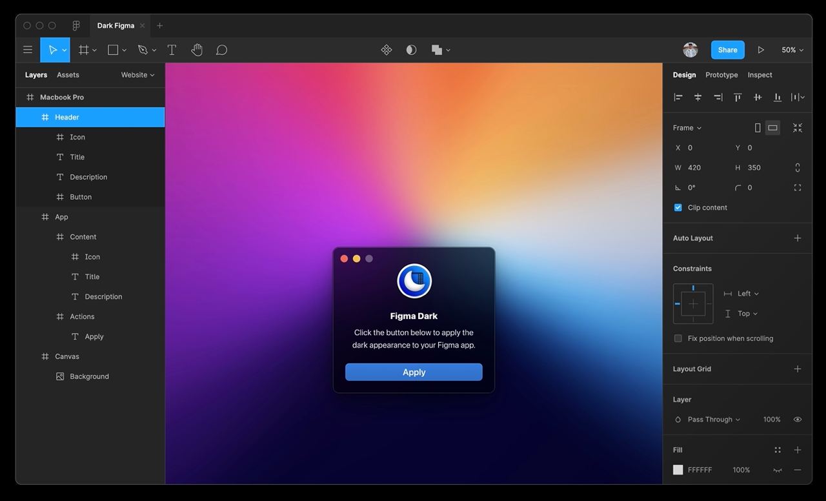Open the zoom 50% dropdown
This screenshot has width=826, height=501.
(792, 50)
